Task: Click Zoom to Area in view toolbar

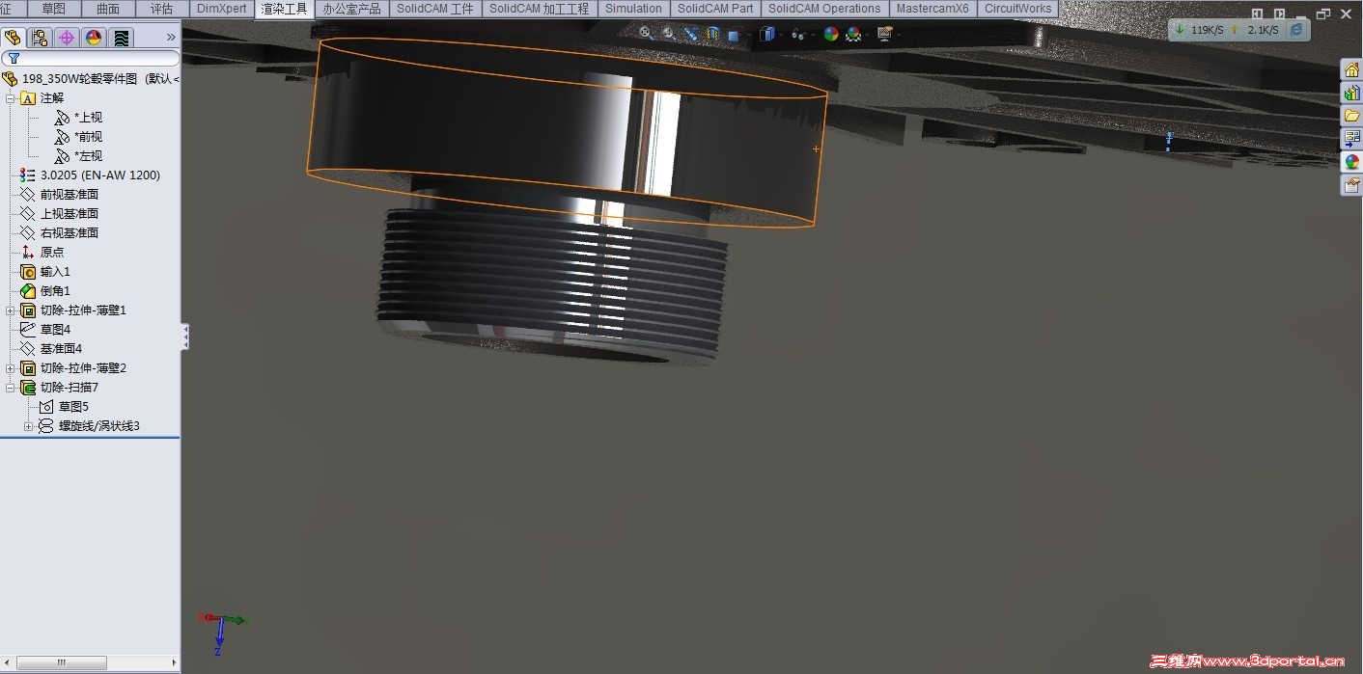Action: (x=668, y=33)
